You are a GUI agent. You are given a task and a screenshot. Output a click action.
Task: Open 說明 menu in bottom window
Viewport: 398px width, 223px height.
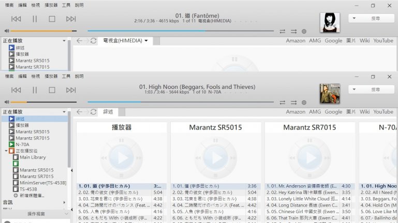79,76
